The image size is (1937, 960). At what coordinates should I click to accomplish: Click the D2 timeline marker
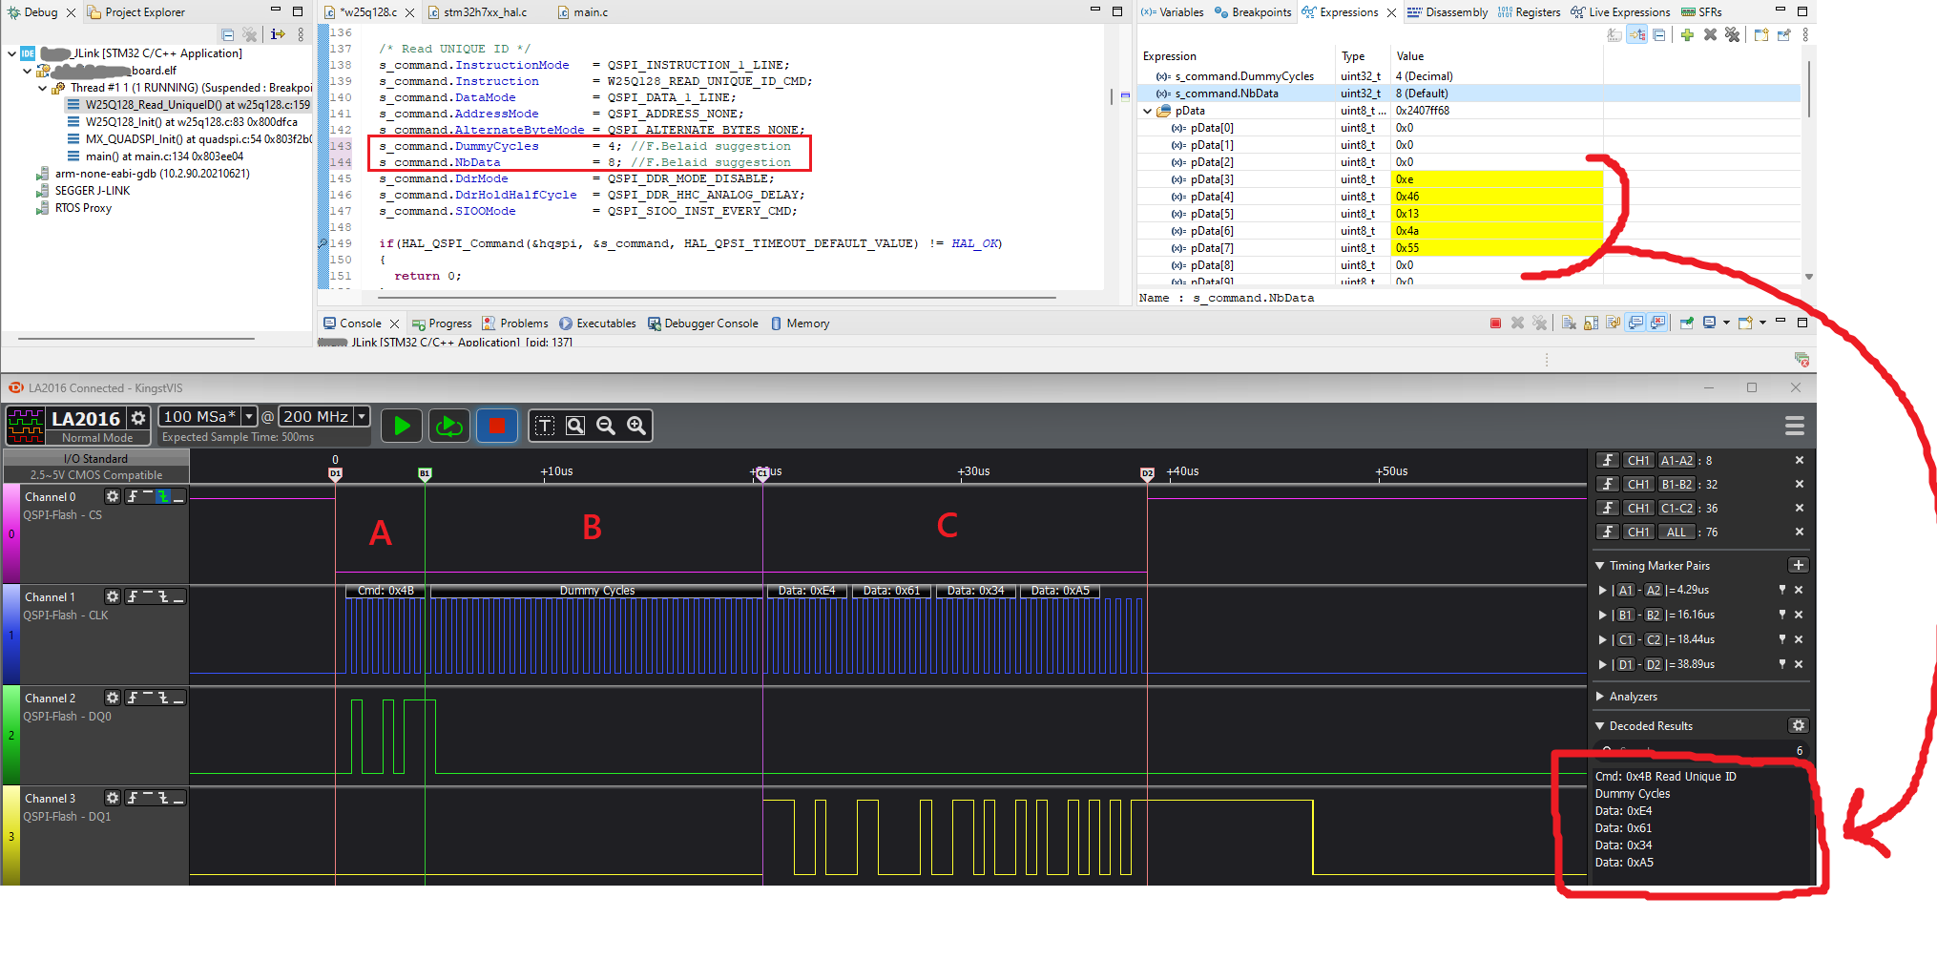point(1147,473)
